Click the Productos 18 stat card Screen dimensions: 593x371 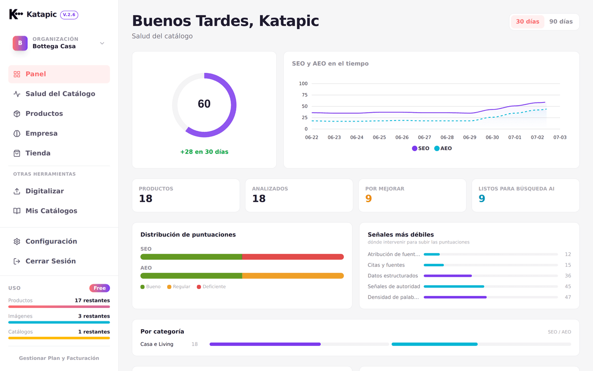(x=186, y=196)
